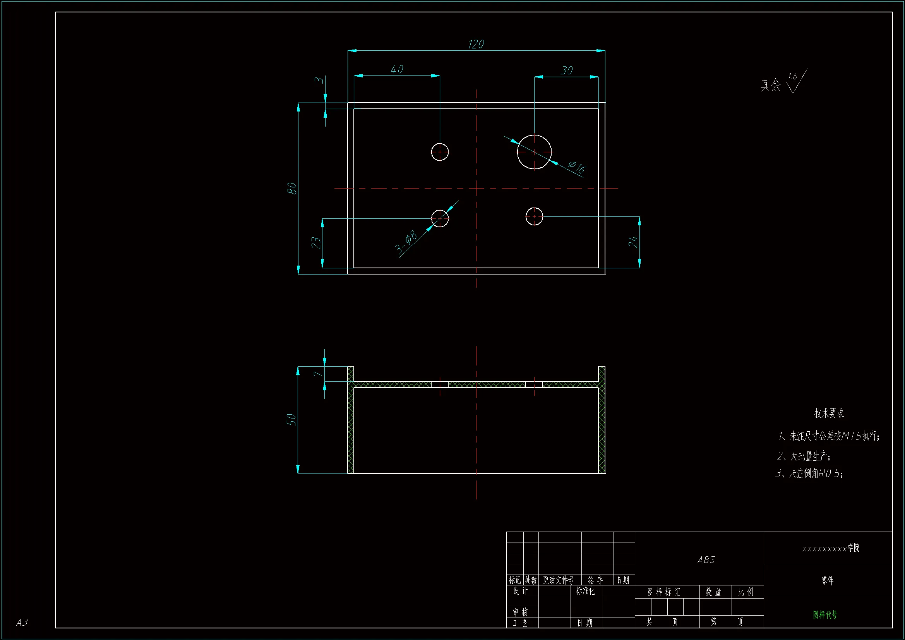The image size is (905, 640).
Task: Click the 零件 cell in title block
Action: pyautogui.click(x=827, y=580)
